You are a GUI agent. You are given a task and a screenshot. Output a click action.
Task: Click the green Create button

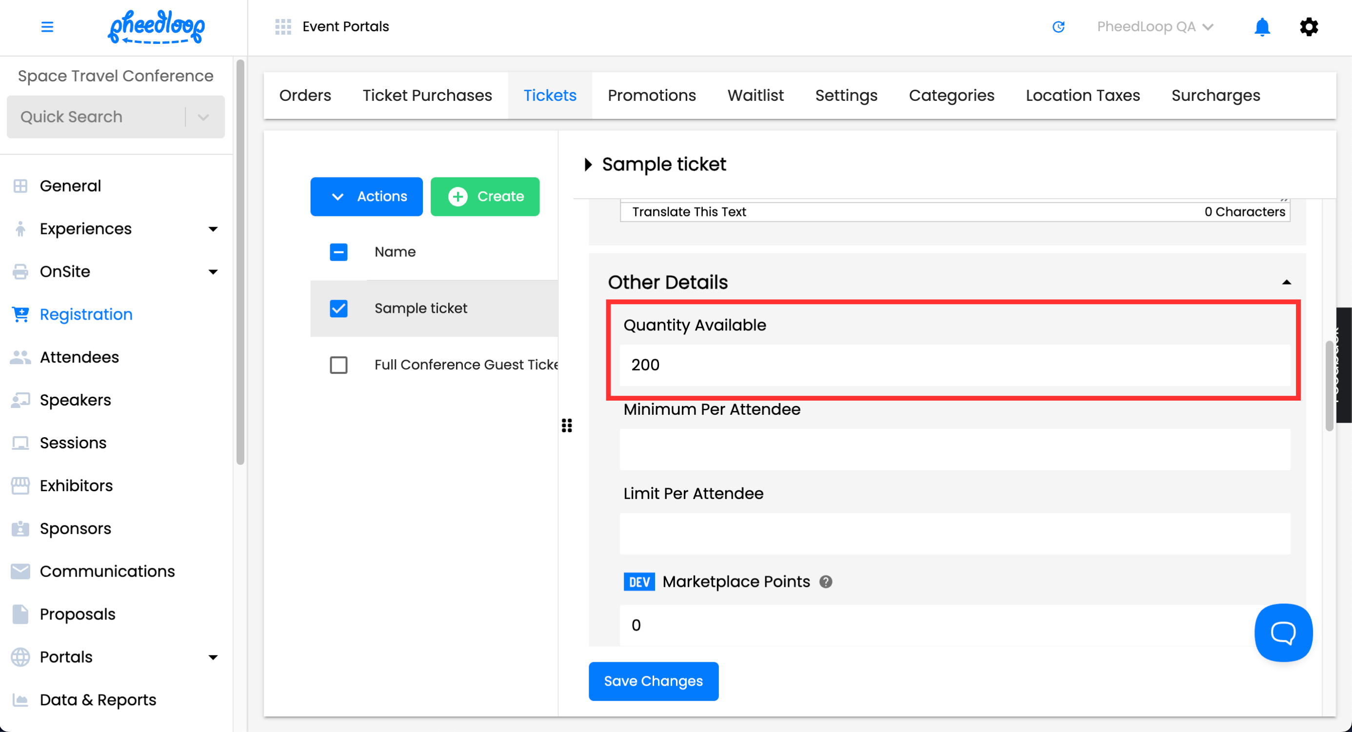(484, 196)
